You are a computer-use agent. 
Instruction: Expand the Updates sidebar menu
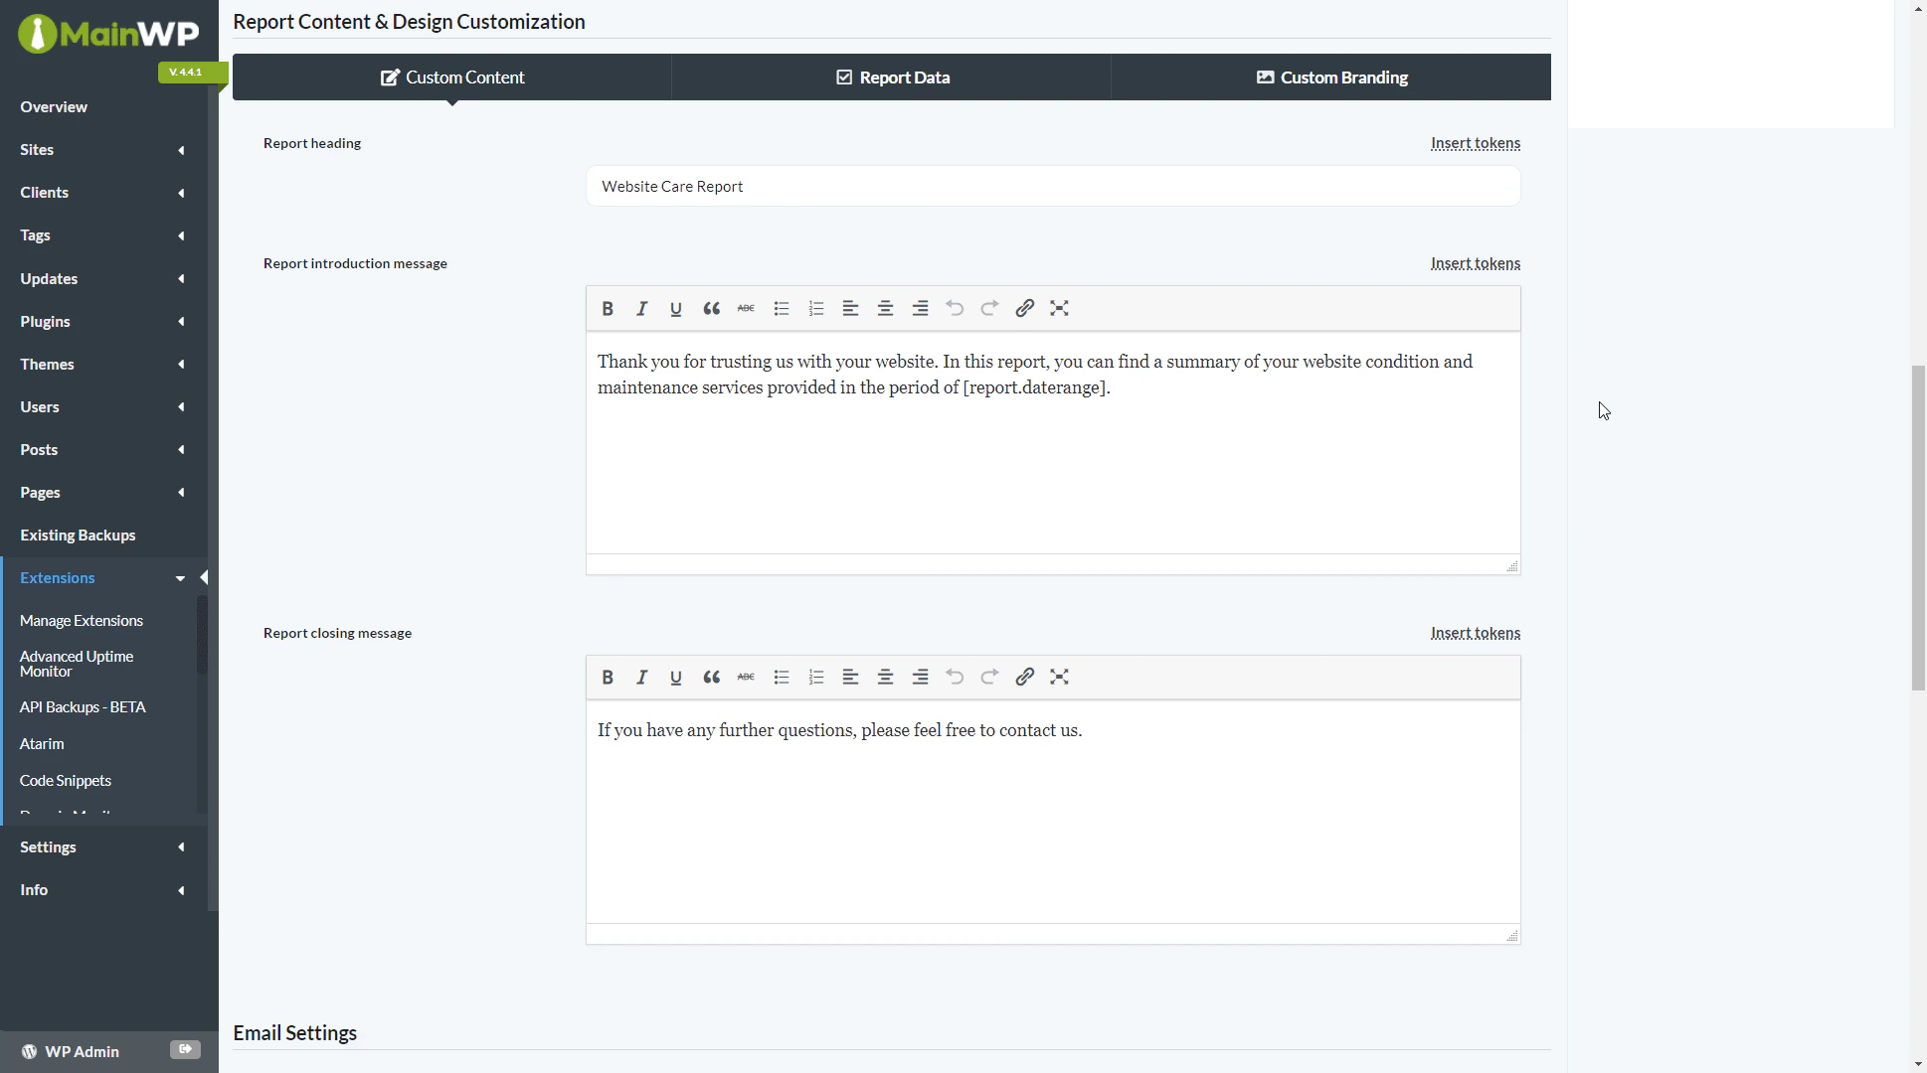point(103,278)
